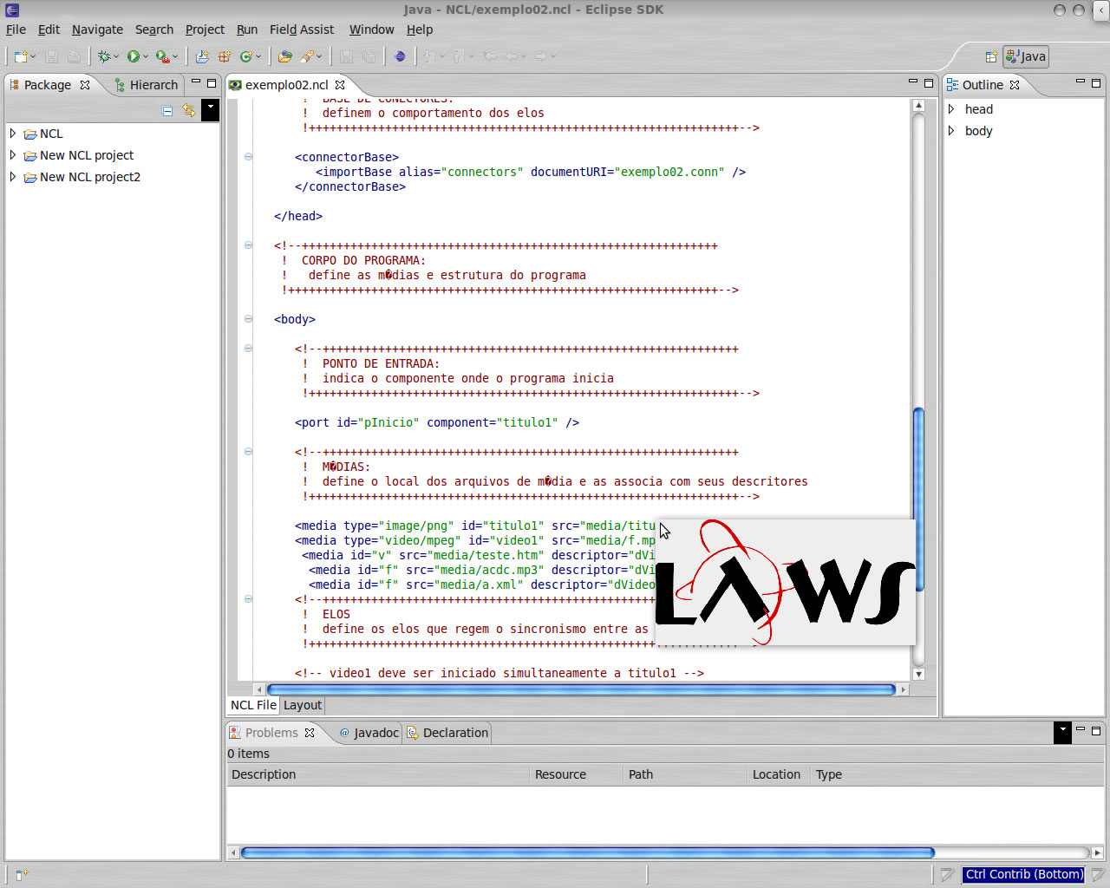This screenshot has width=1110, height=888.
Task: Expand the NCL project tree node
Action: pyautogui.click(x=13, y=134)
